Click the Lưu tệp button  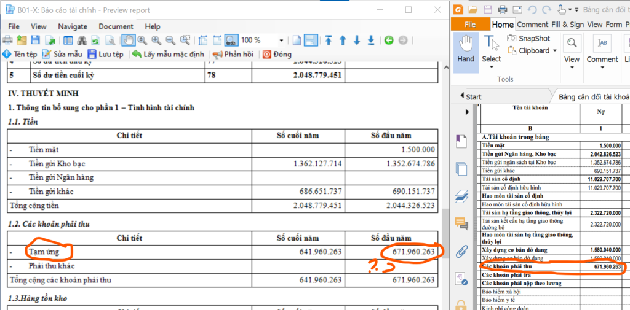coord(105,54)
